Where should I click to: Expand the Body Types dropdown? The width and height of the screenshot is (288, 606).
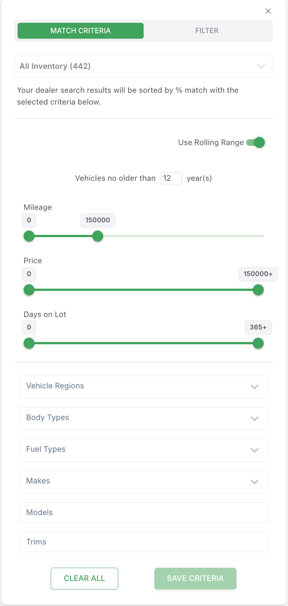[x=144, y=418]
